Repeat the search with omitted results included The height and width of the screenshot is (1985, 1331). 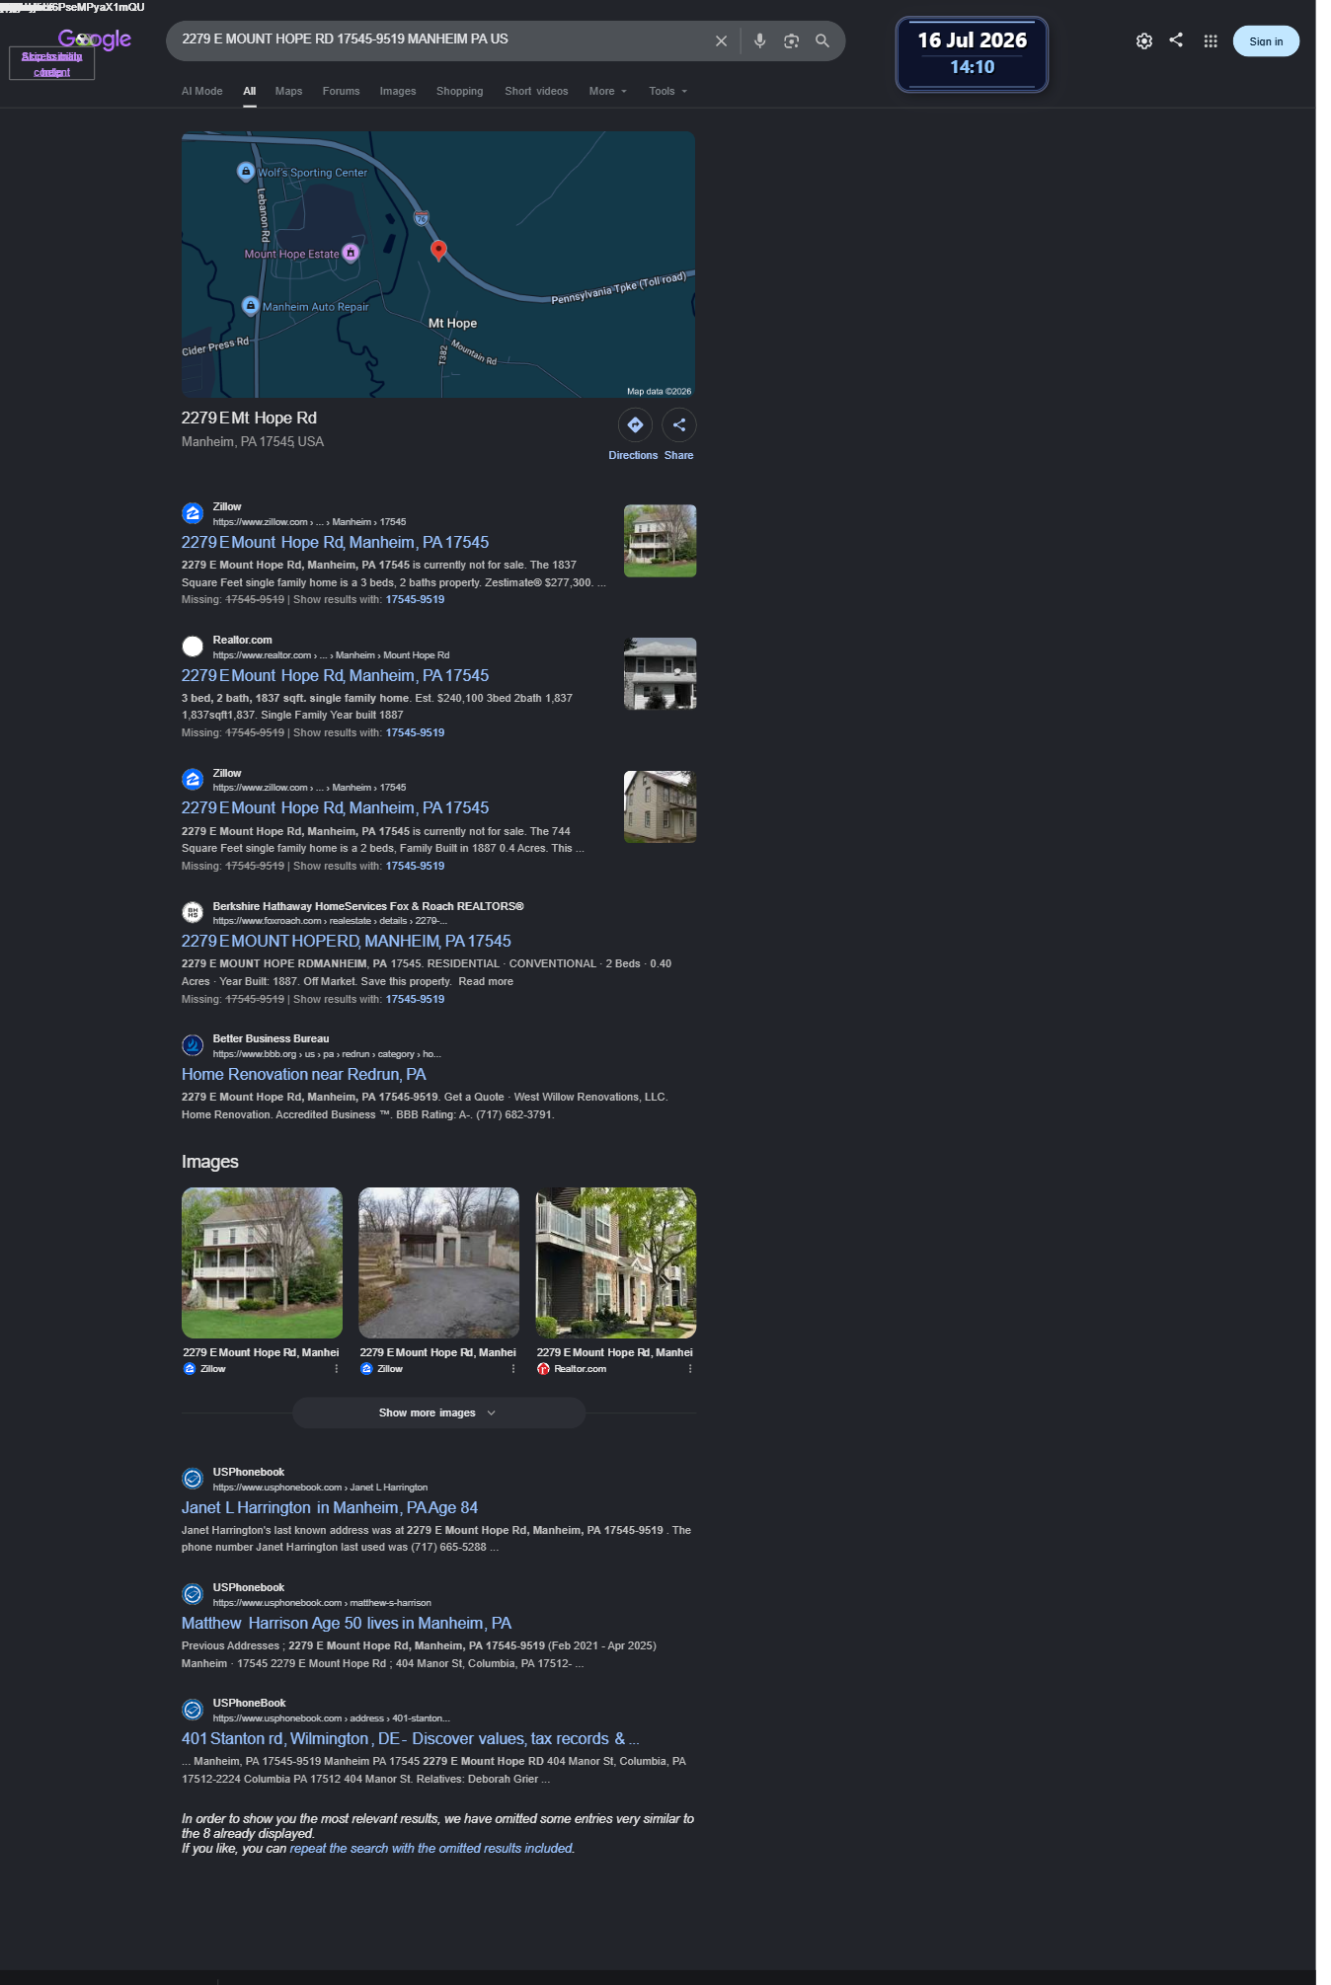click(431, 1849)
